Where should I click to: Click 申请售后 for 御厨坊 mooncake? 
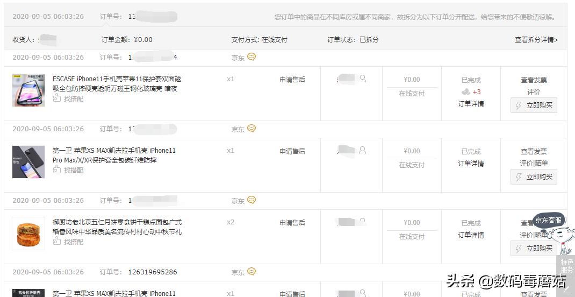292,222
